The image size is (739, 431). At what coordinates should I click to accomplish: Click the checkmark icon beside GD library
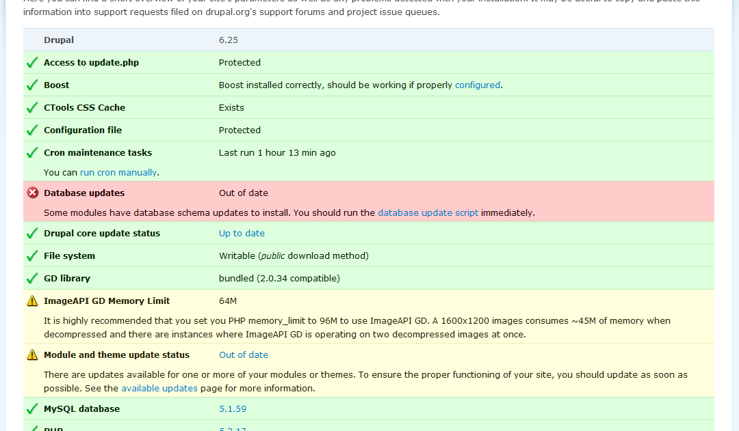point(32,279)
